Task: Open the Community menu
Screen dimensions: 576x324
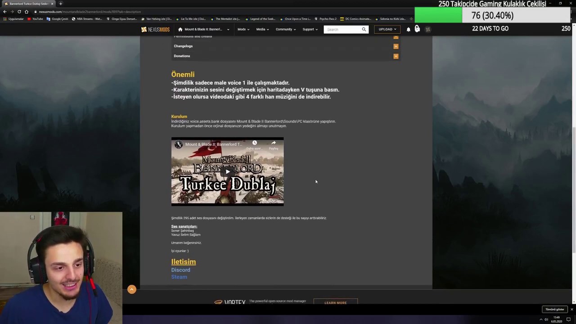Action: coord(286,29)
